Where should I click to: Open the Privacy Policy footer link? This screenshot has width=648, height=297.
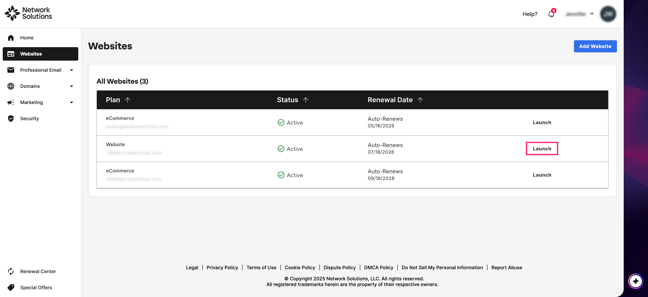click(x=222, y=267)
